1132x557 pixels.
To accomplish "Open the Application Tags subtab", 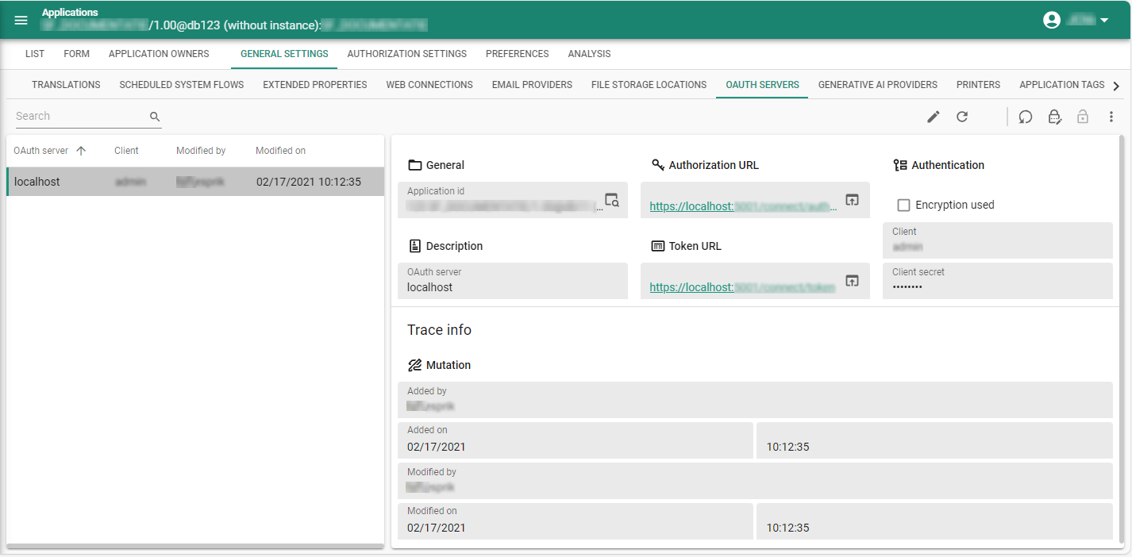I will [x=1061, y=85].
